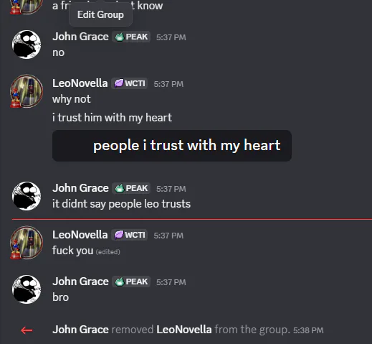The width and height of the screenshot is (372, 344).
Task: Open the "people i trust with my heart" image
Action: (x=172, y=146)
